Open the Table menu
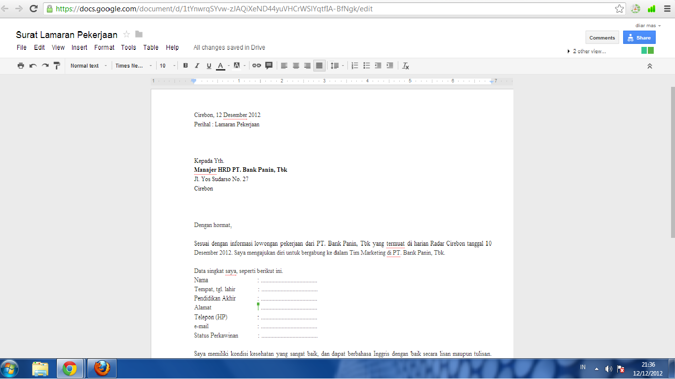675x379 pixels. point(151,47)
